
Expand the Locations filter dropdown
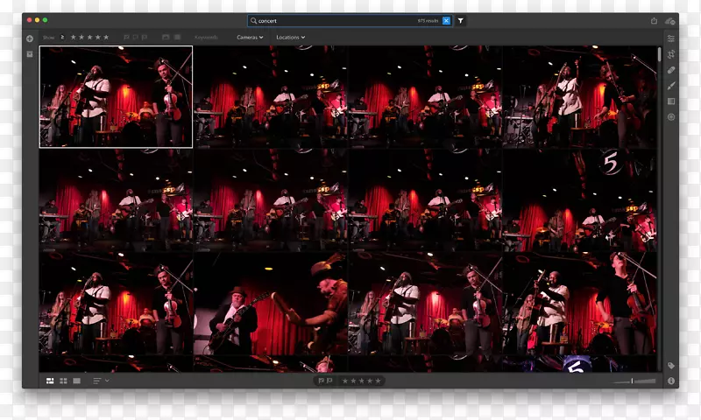[290, 38]
